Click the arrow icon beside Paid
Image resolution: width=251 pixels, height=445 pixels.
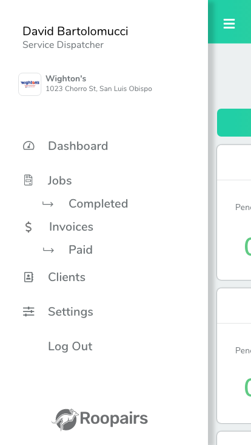[48, 250]
